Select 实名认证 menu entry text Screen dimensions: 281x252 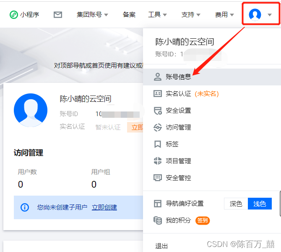(178, 94)
